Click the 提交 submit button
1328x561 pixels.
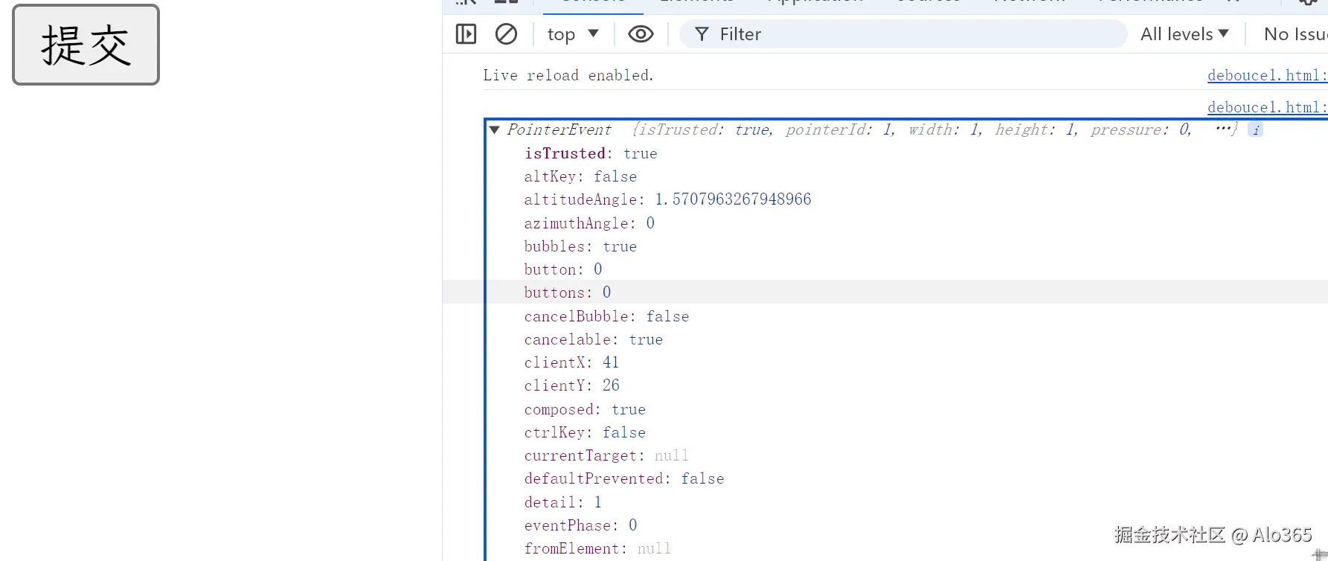[86, 45]
